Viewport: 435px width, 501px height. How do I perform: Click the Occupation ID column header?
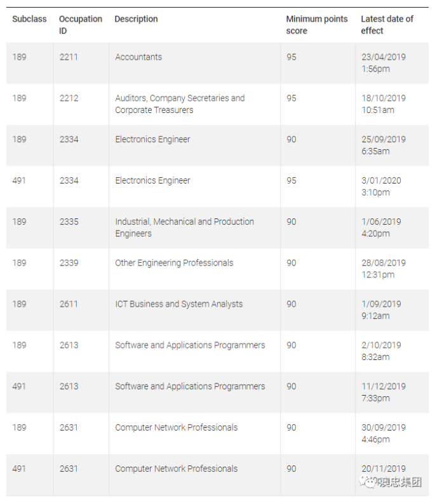80,25
